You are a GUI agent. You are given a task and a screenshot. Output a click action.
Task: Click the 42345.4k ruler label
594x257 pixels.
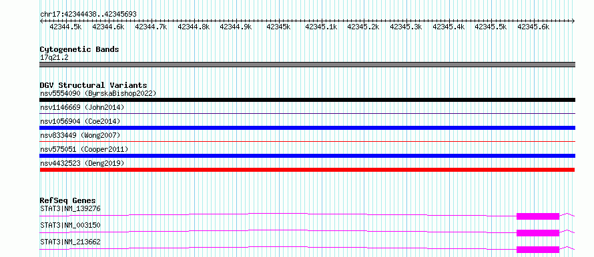coord(449,27)
